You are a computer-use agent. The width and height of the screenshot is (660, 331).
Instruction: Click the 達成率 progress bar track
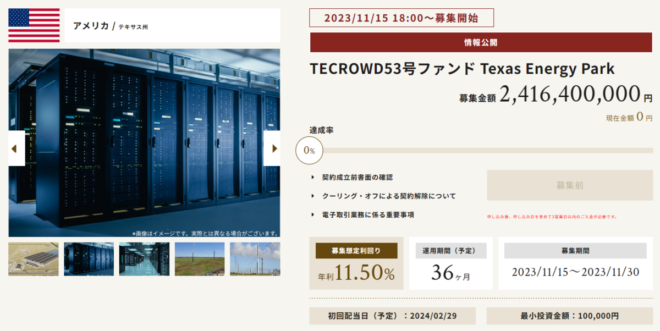(487, 150)
